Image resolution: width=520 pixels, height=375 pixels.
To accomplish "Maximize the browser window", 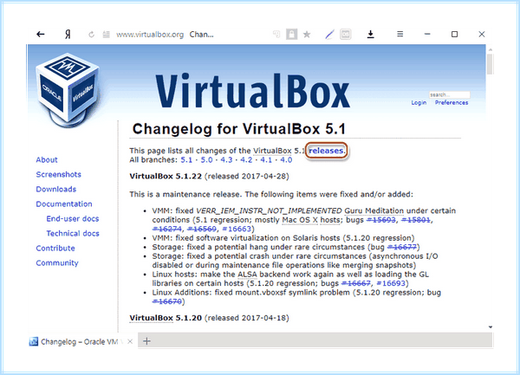I will [454, 34].
